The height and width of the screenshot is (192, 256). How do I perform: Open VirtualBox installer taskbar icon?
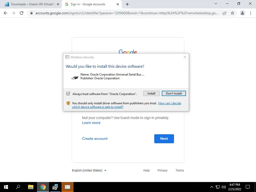(x=55, y=187)
